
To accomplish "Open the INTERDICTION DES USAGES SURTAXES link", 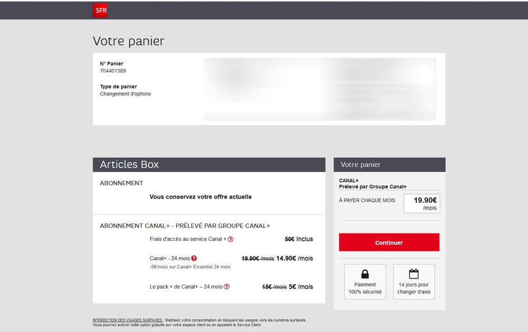I will click(128, 320).
